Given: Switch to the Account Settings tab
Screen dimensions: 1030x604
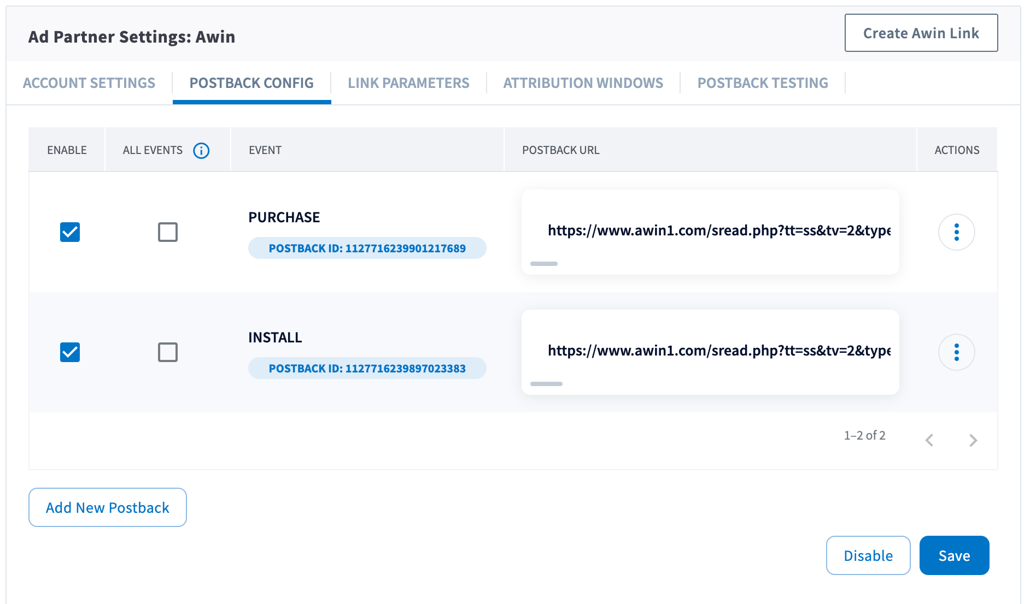Looking at the screenshot, I should click(89, 83).
